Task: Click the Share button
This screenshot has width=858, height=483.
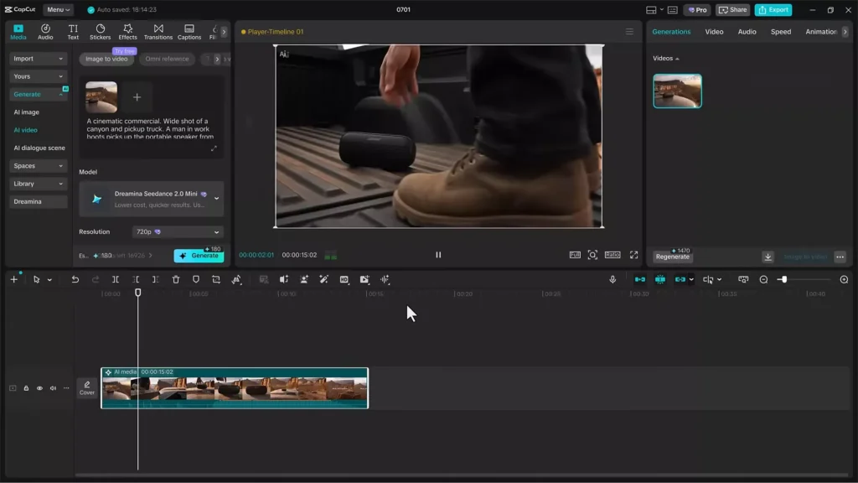Action: click(732, 9)
